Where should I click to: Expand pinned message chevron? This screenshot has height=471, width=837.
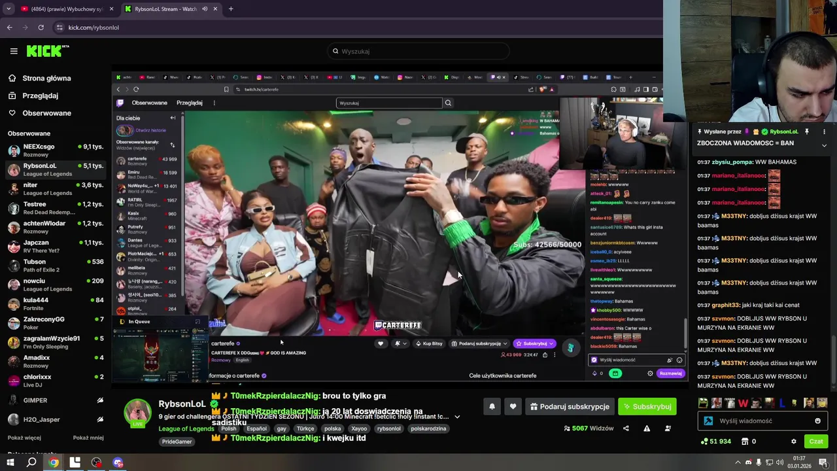click(x=824, y=145)
